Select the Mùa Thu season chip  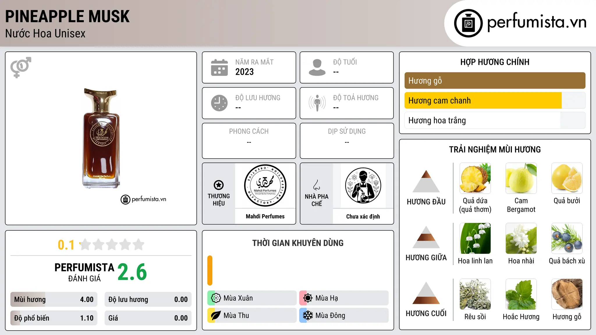click(252, 316)
